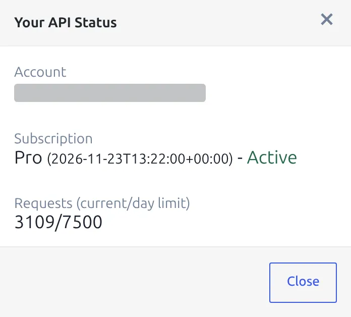Click the blue-outlined Close button
351x317 pixels.
coord(303,283)
